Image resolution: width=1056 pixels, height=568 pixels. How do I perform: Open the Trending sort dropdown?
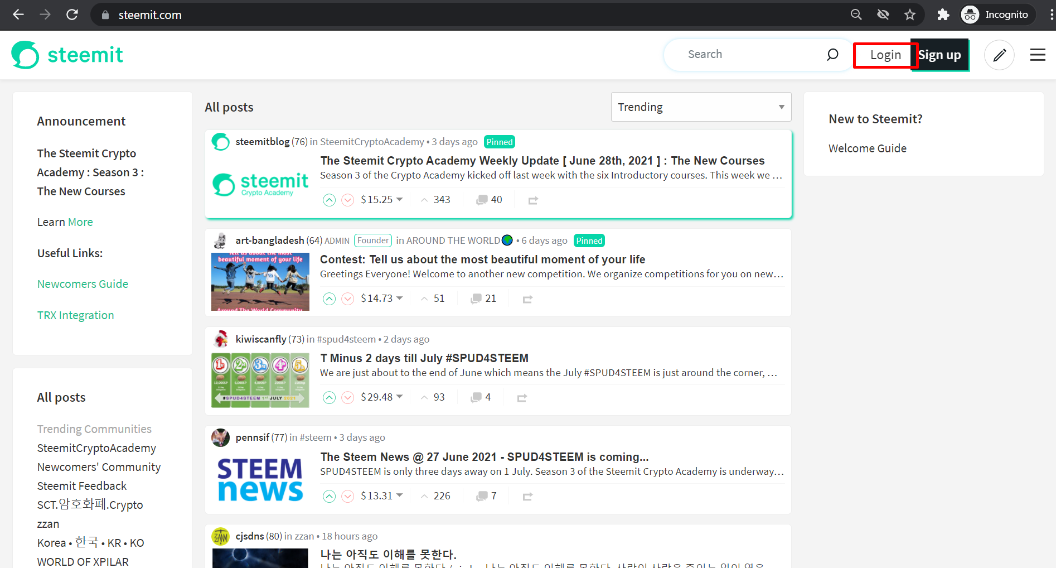point(701,107)
